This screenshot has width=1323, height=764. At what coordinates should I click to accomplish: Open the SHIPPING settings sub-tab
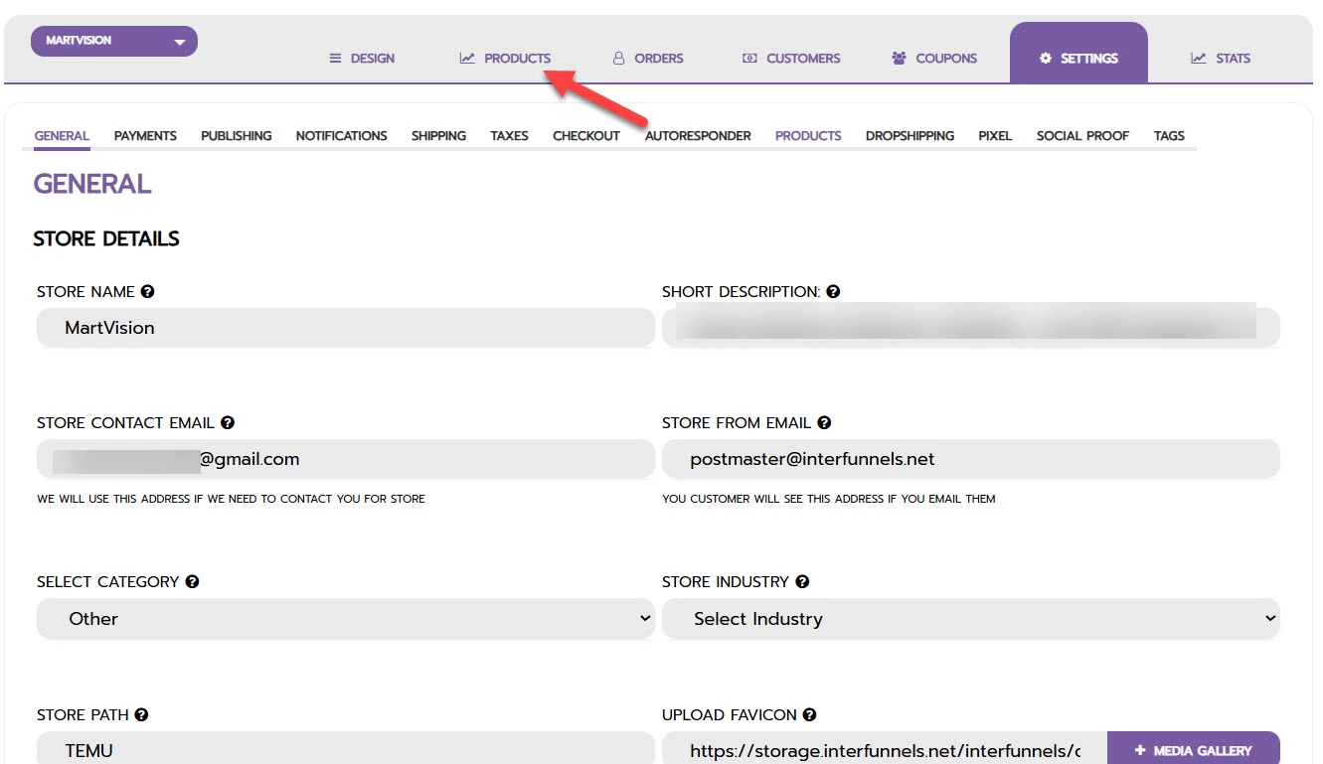click(x=438, y=136)
